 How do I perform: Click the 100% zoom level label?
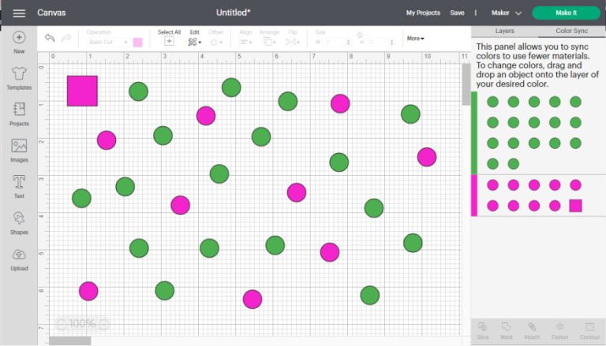click(82, 324)
